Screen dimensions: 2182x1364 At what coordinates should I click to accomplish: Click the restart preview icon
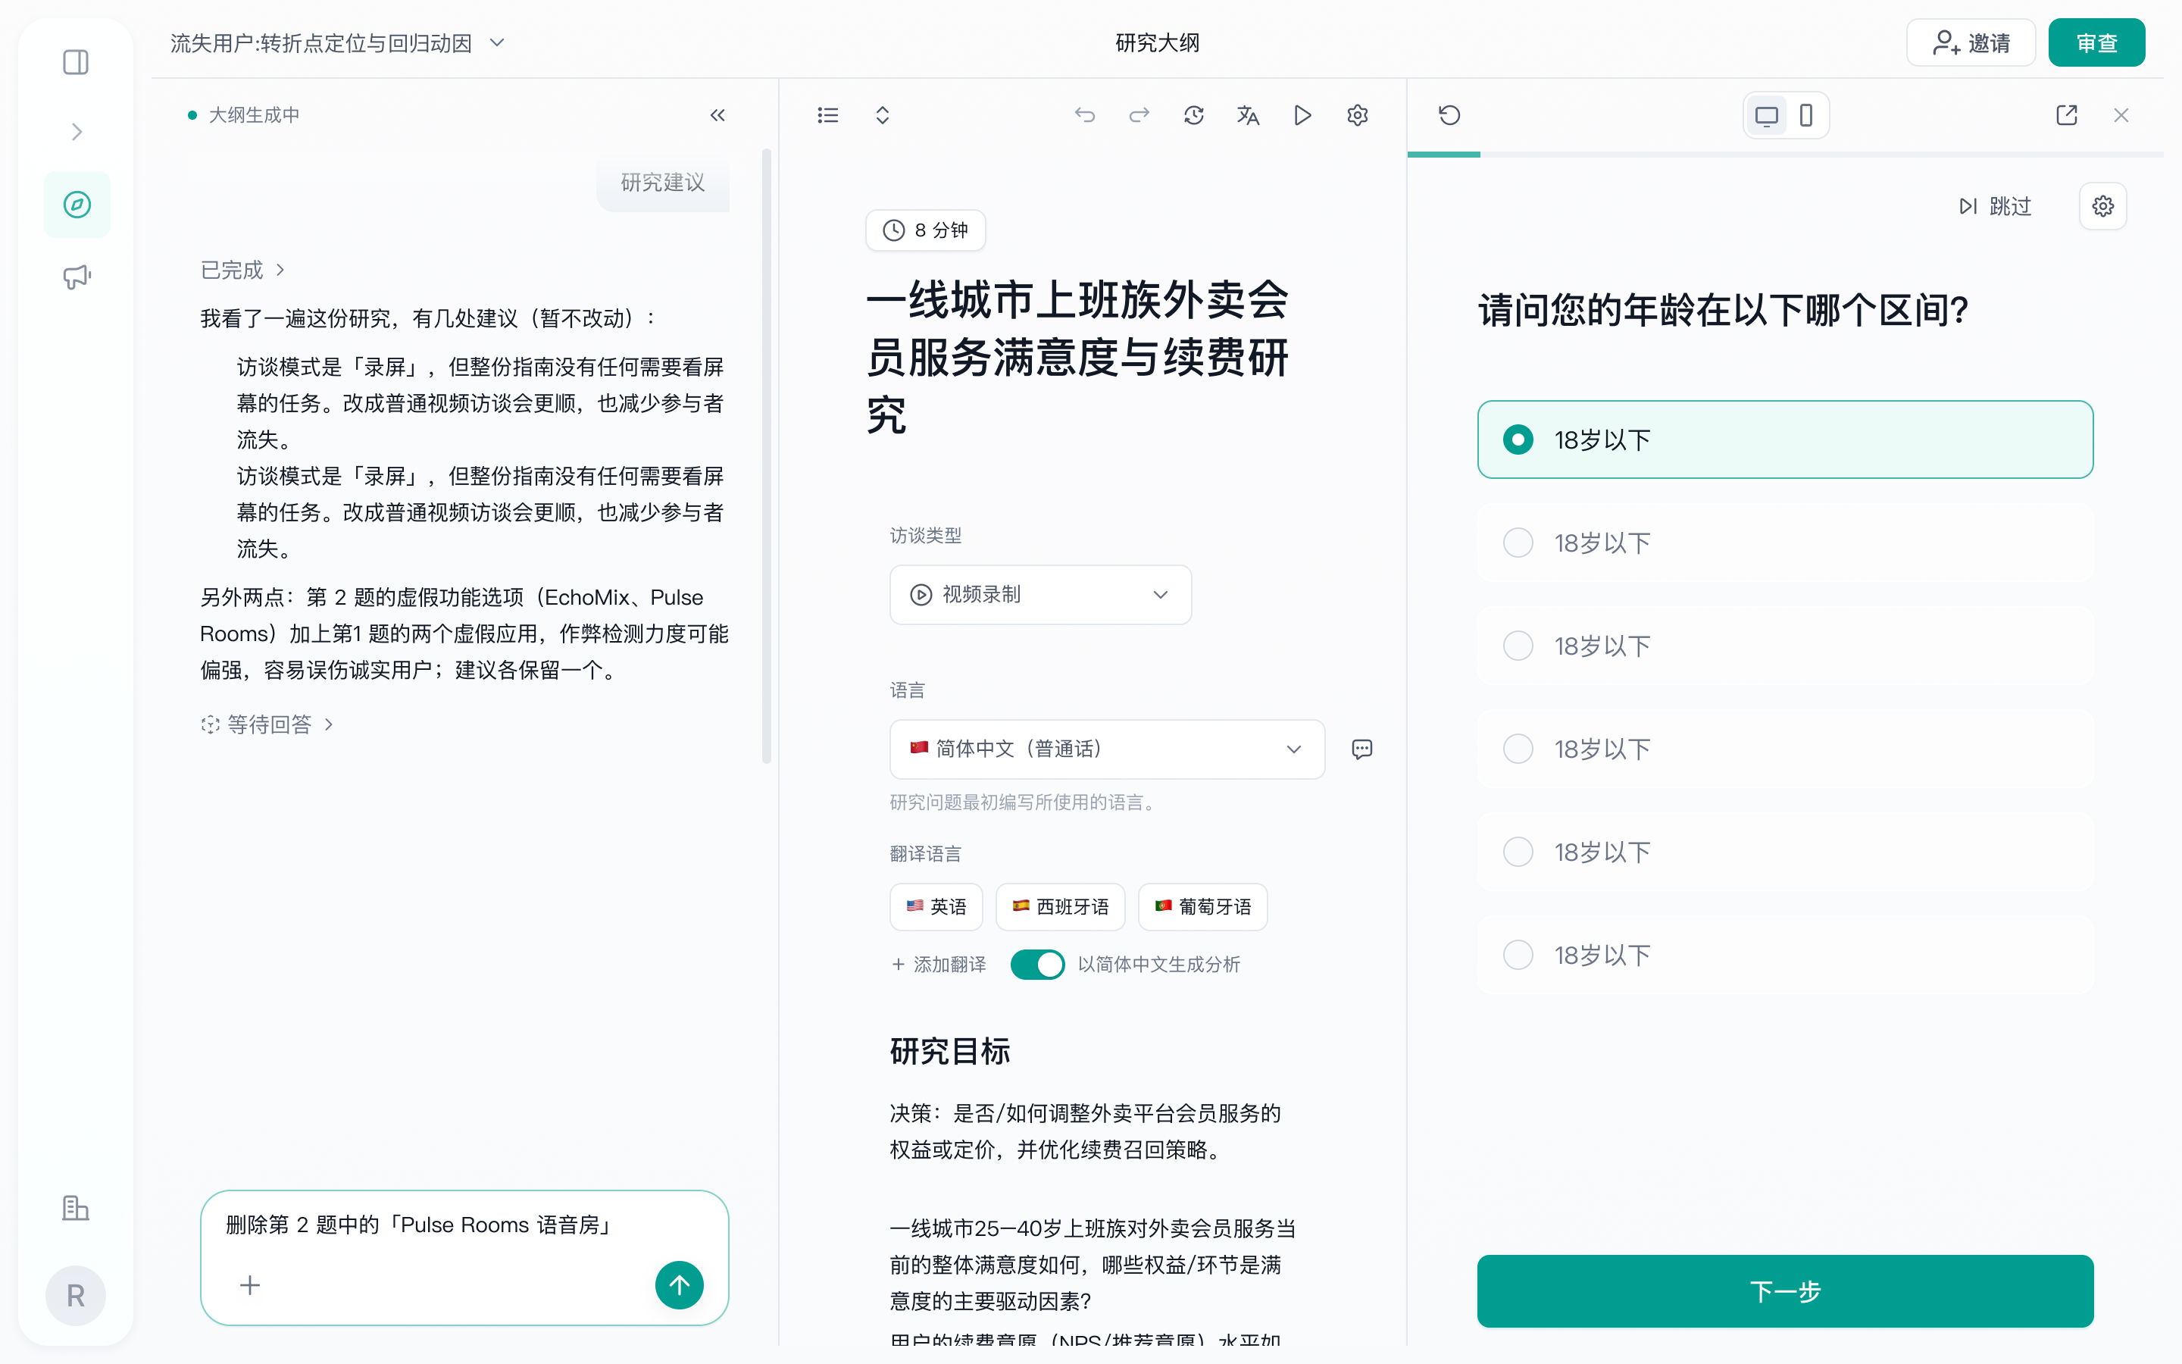[x=1450, y=114]
